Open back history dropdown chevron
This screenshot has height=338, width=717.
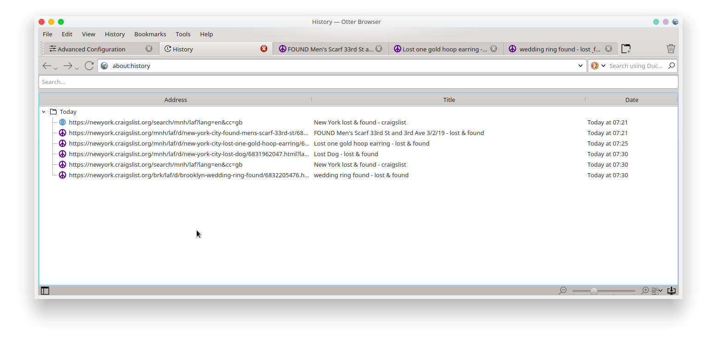pyautogui.click(x=56, y=68)
